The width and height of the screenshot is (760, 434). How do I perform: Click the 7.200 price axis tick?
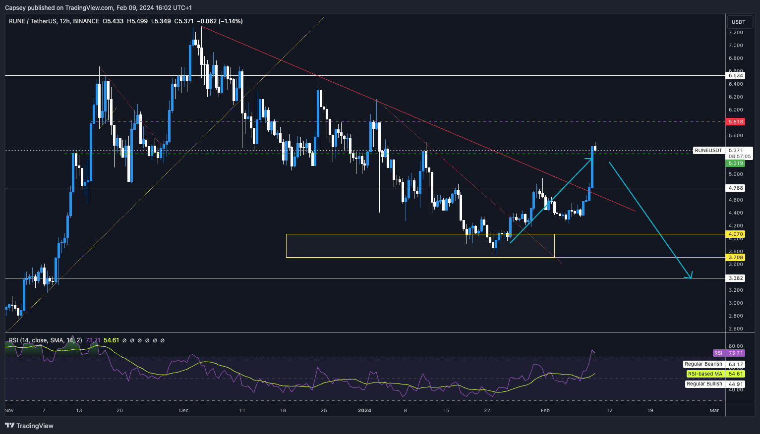736,33
